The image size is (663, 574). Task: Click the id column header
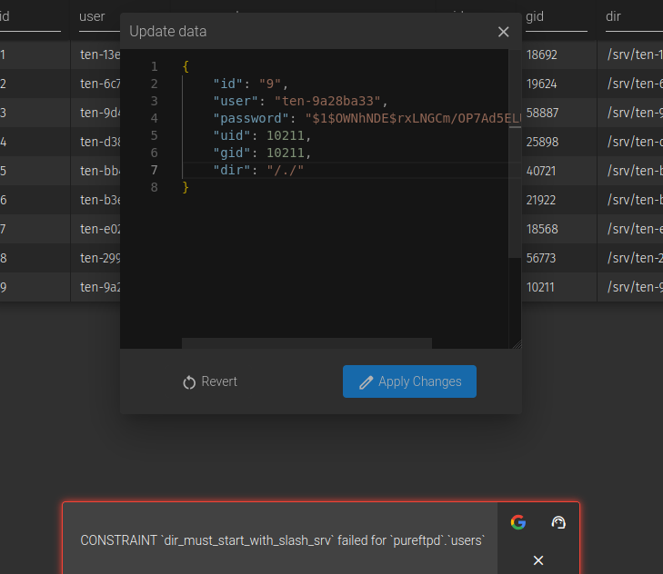point(5,16)
